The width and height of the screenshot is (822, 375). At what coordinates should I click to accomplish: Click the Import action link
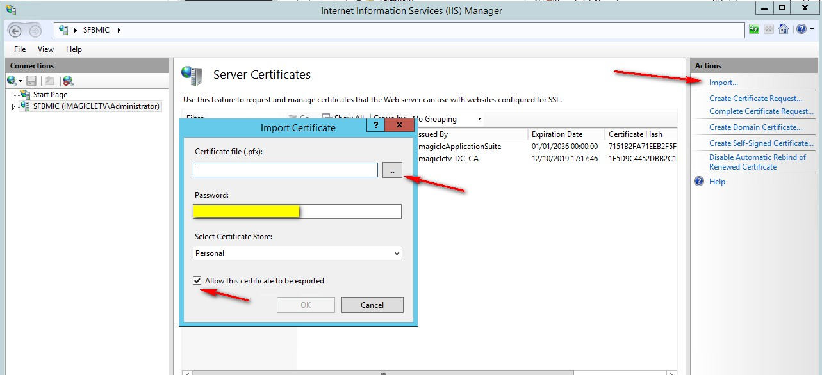[x=723, y=83]
